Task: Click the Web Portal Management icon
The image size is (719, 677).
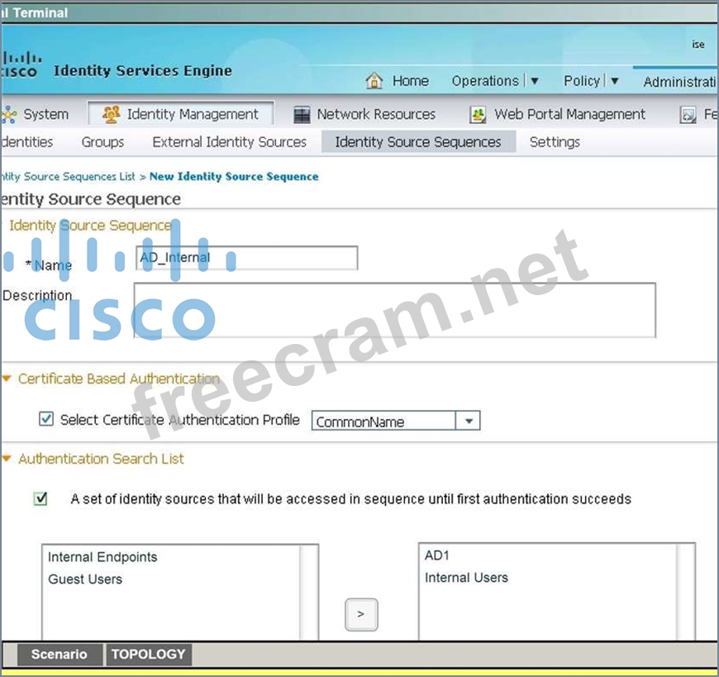Action: click(x=478, y=115)
